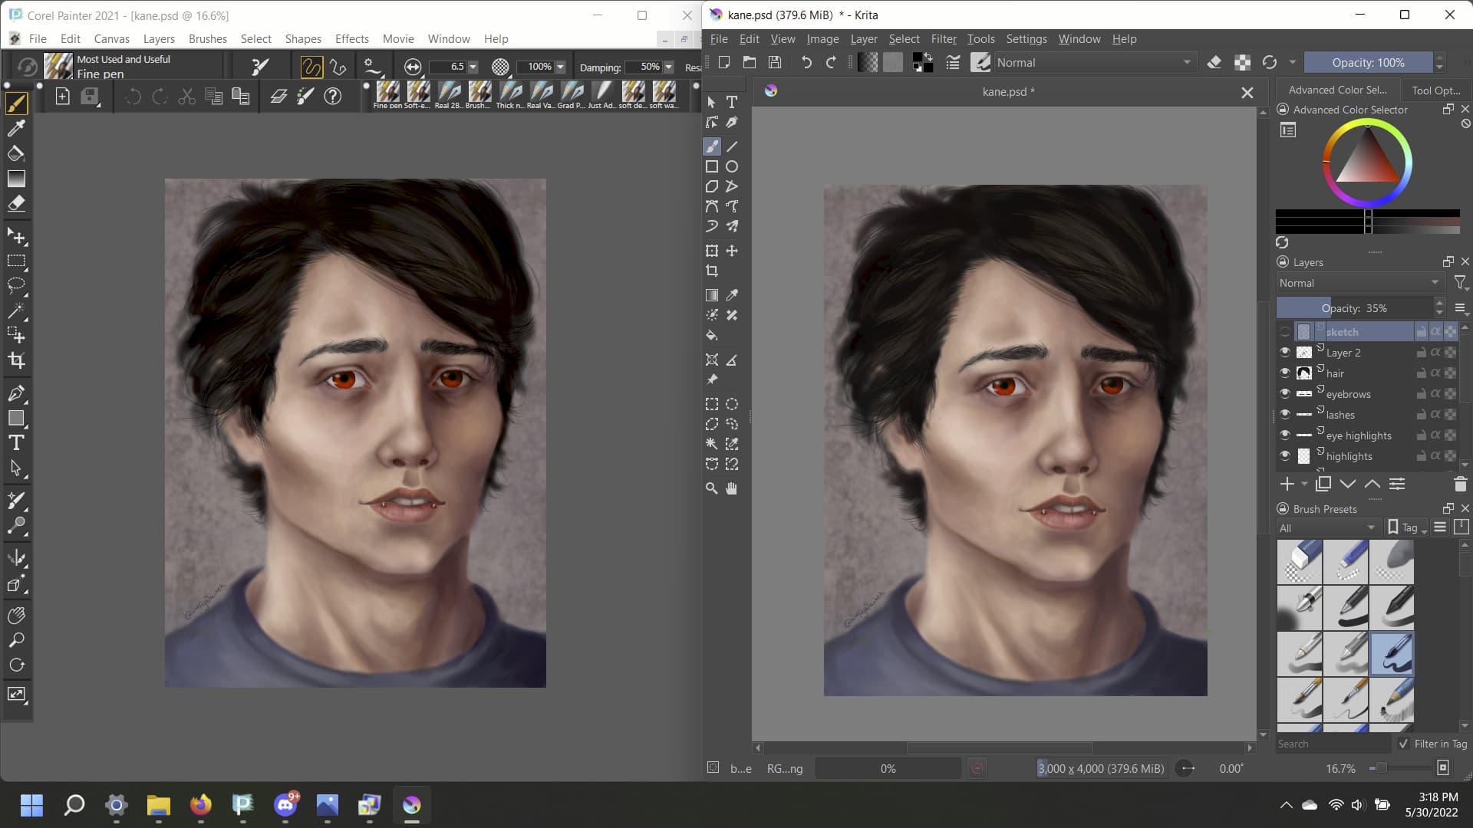1473x828 pixels.
Task: Choose the Paint Bucket tool in Corel Painter
Action: point(16,153)
